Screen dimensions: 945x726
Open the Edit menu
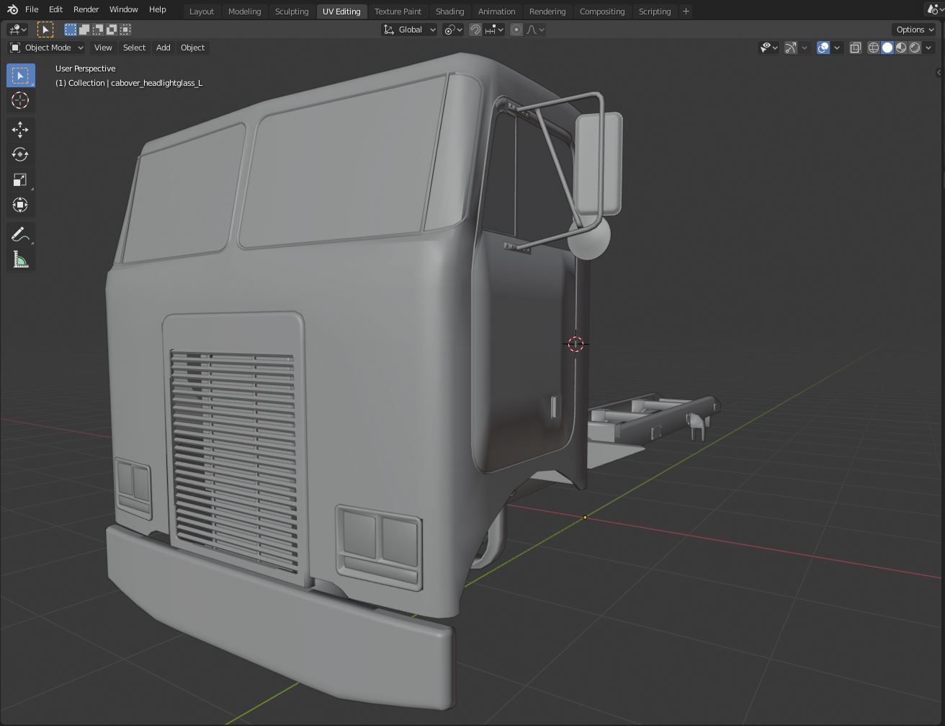[55, 9]
